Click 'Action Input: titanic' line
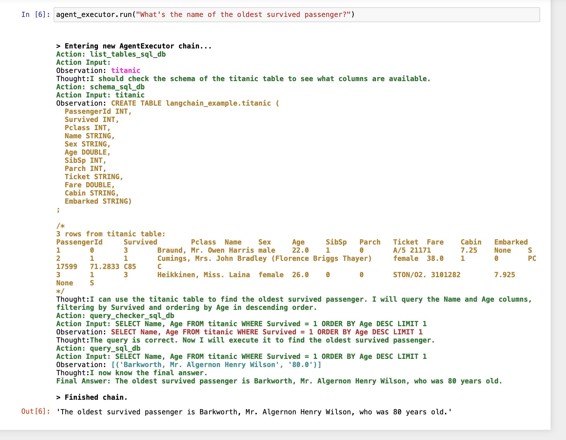Screen dimensions: 566x440 [101, 95]
